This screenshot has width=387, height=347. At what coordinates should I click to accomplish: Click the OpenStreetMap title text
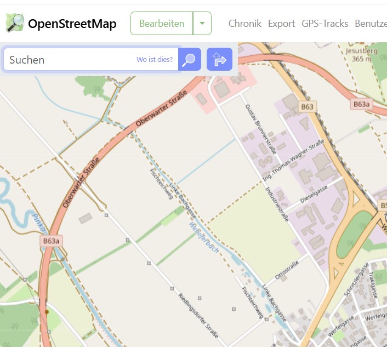coord(72,24)
